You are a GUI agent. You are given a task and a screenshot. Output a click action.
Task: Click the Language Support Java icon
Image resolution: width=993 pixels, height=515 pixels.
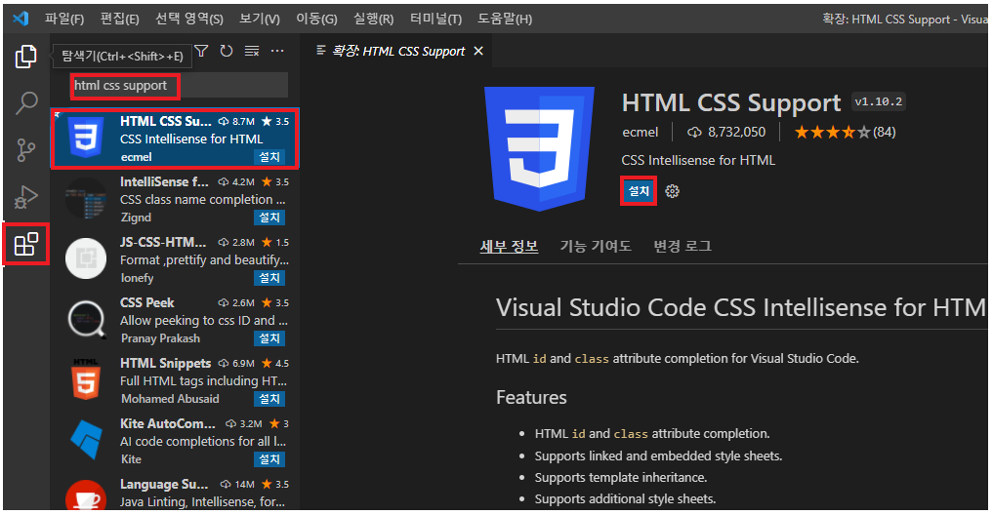(x=86, y=495)
